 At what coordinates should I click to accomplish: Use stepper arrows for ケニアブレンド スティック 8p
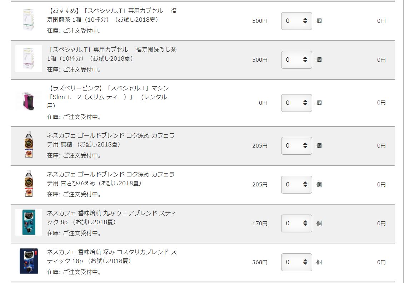point(305,223)
